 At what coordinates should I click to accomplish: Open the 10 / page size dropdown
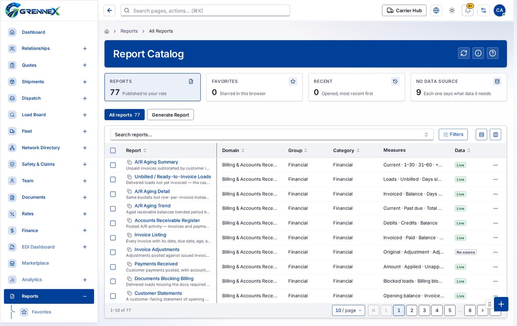349,310
